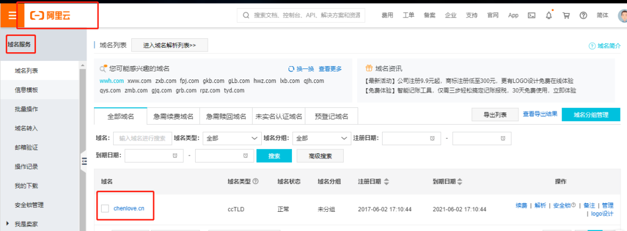Open the user avatar menu
The image size is (627, 231).
coord(622,16)
